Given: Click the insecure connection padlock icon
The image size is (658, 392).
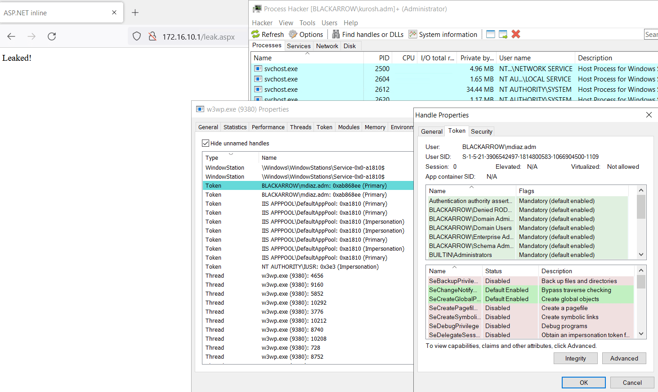Looking at the screenshot, I should (152, 36).
